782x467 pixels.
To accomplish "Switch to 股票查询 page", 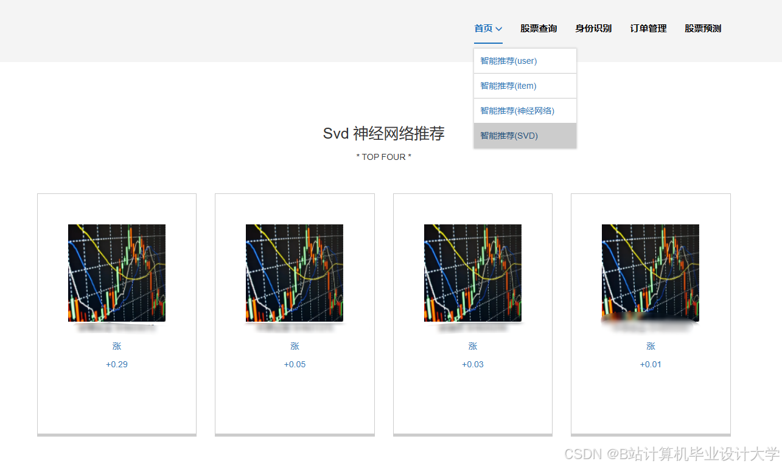I will [x=539, y=28].
